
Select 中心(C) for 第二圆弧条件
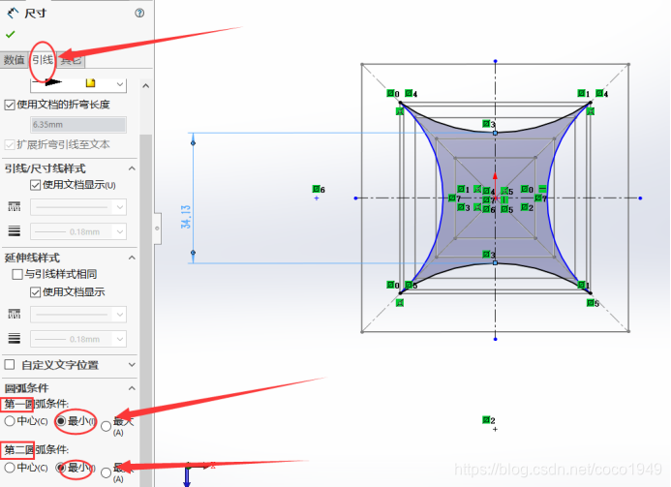[10, 468]
